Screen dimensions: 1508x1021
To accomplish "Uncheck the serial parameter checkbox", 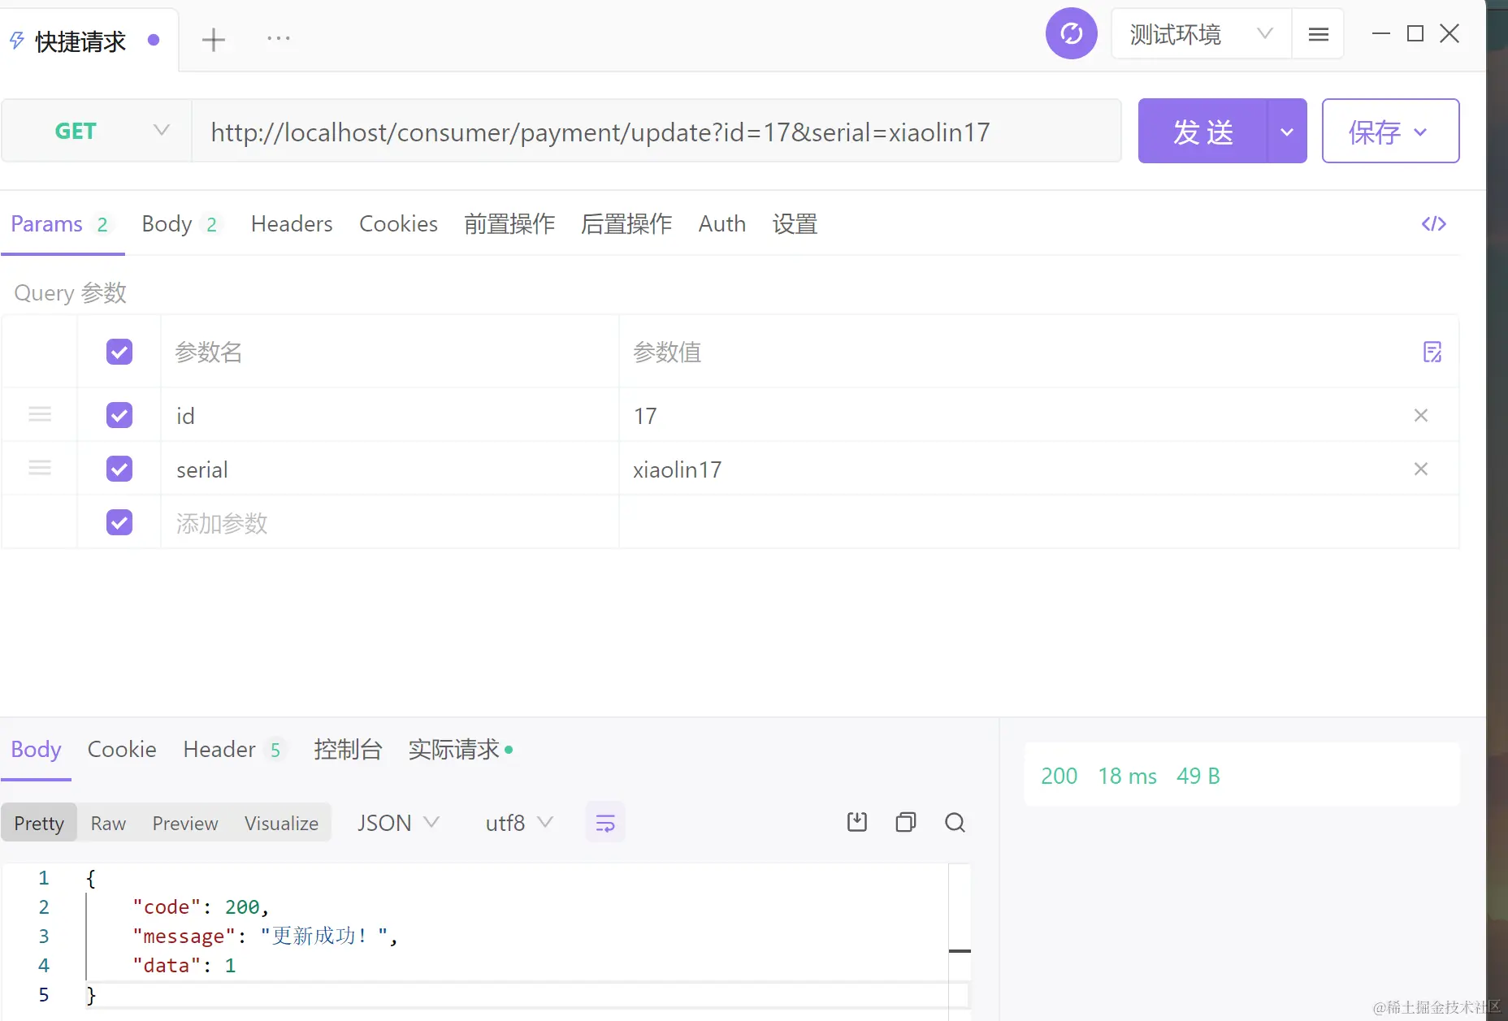I will coord(119,469).
